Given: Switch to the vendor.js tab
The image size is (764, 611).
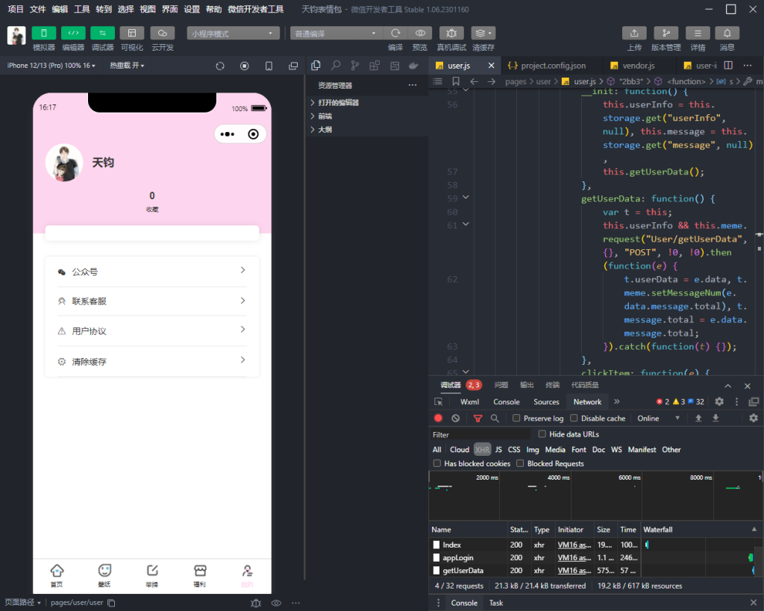Looking at the screenshot, I should [639, 66].
